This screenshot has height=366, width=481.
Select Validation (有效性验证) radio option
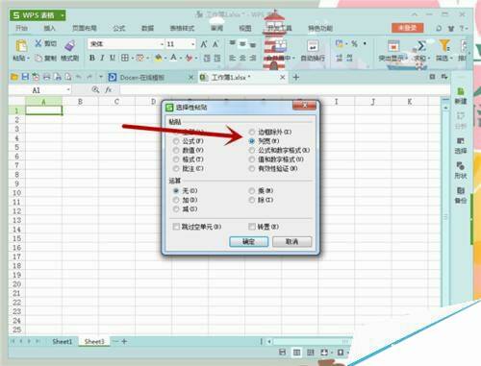coord(252,168)
